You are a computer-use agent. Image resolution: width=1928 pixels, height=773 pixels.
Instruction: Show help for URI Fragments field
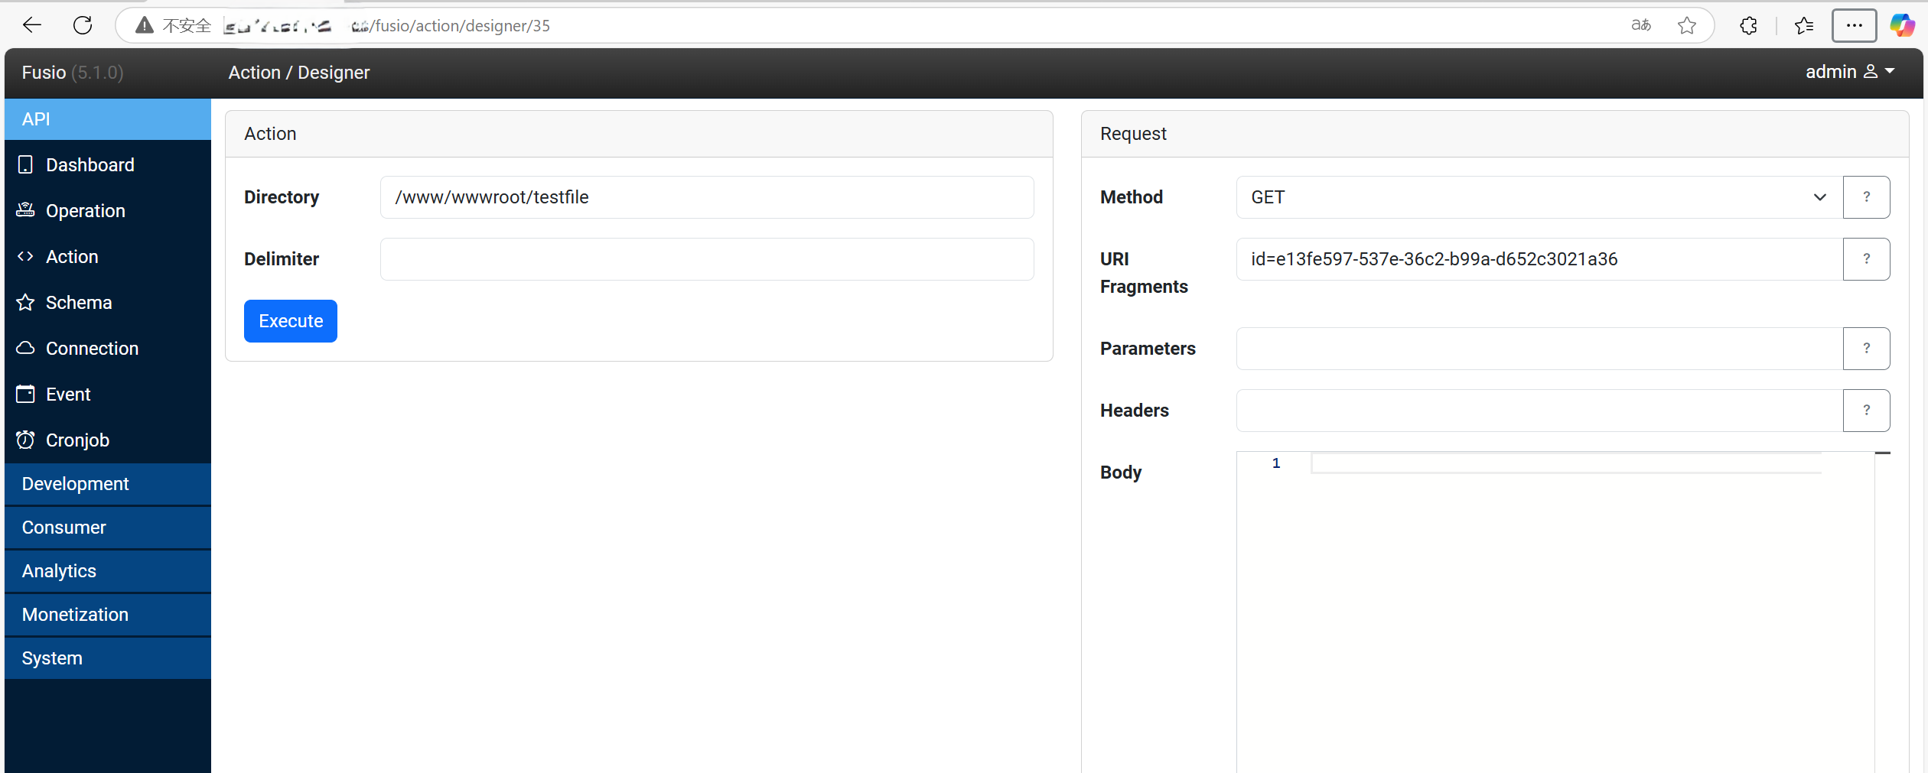[1866, 259]
